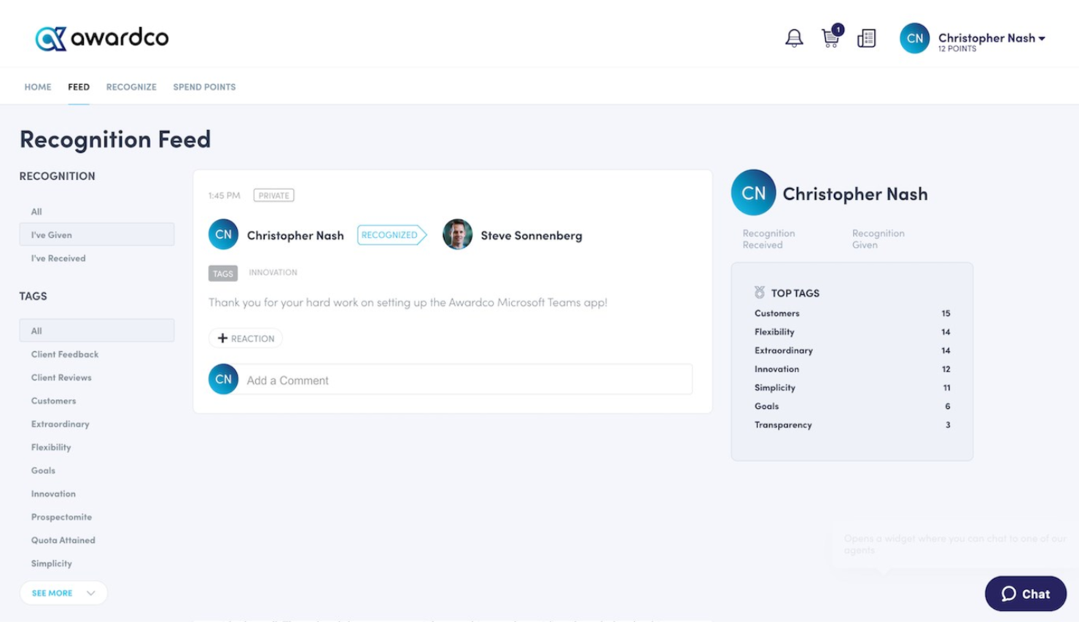
Task: Click Flexibility row in Top Tags
Action: point(852,331)
